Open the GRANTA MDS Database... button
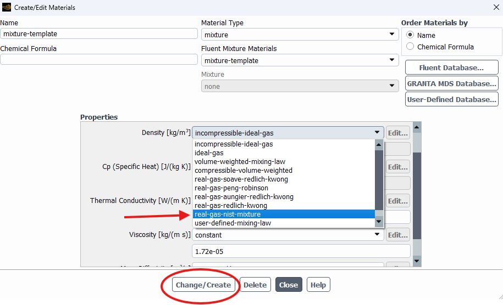The height and width of the screenshot is (305, 503). coord(452,83)
